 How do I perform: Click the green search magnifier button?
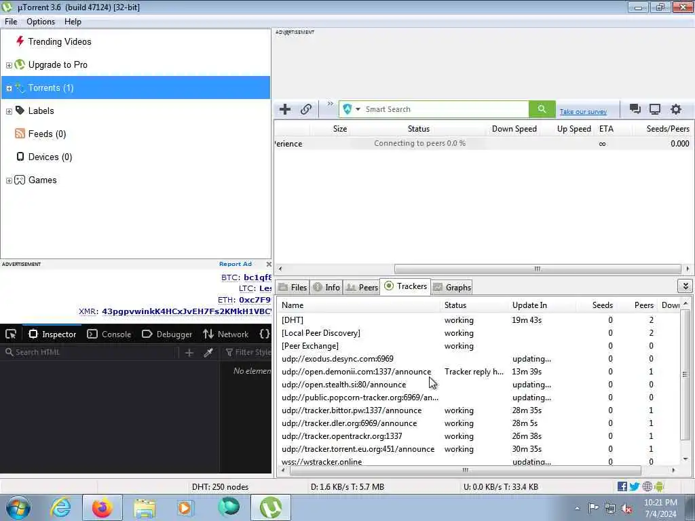(542, 109)
